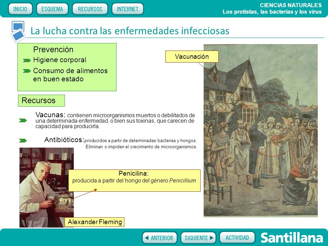Click the Vacunas: term

coord(51,115)
